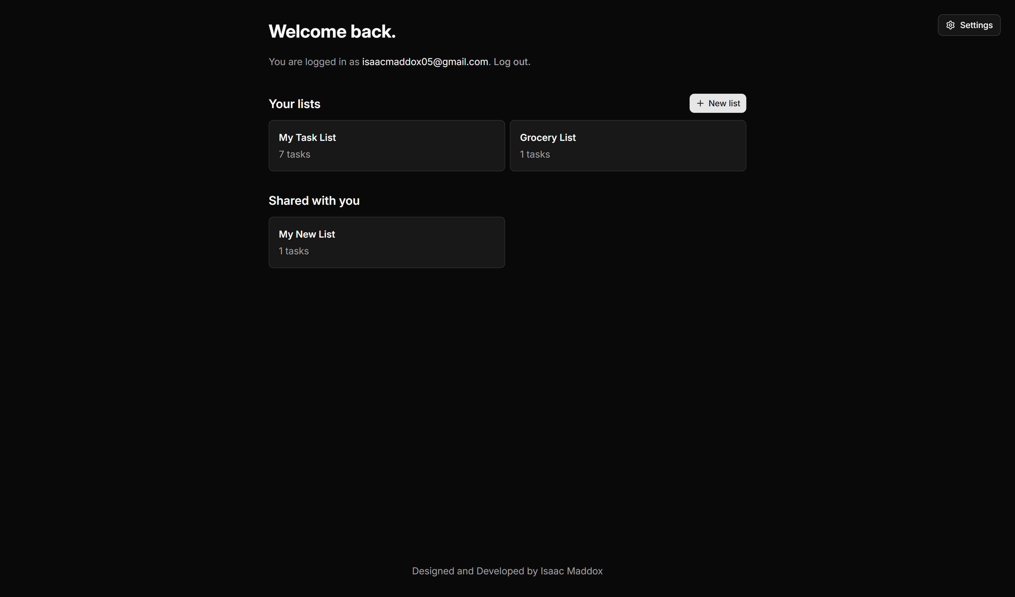Open My New List under Shared with you
1015x597 pixels.
click(387, 242)
